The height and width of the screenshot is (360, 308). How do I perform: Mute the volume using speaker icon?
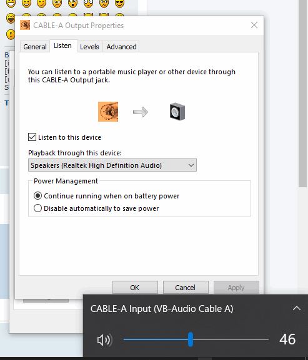[104, 339]
